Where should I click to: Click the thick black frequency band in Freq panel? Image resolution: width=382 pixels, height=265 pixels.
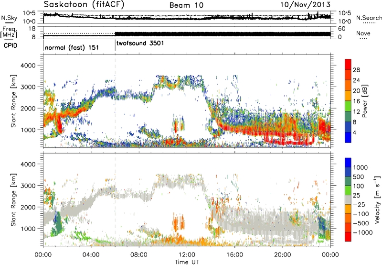(223, 34)
